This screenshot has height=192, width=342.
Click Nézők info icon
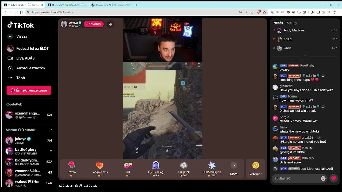[295, 23]
